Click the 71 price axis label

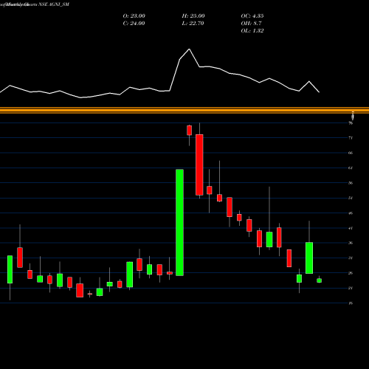[351, 138]
